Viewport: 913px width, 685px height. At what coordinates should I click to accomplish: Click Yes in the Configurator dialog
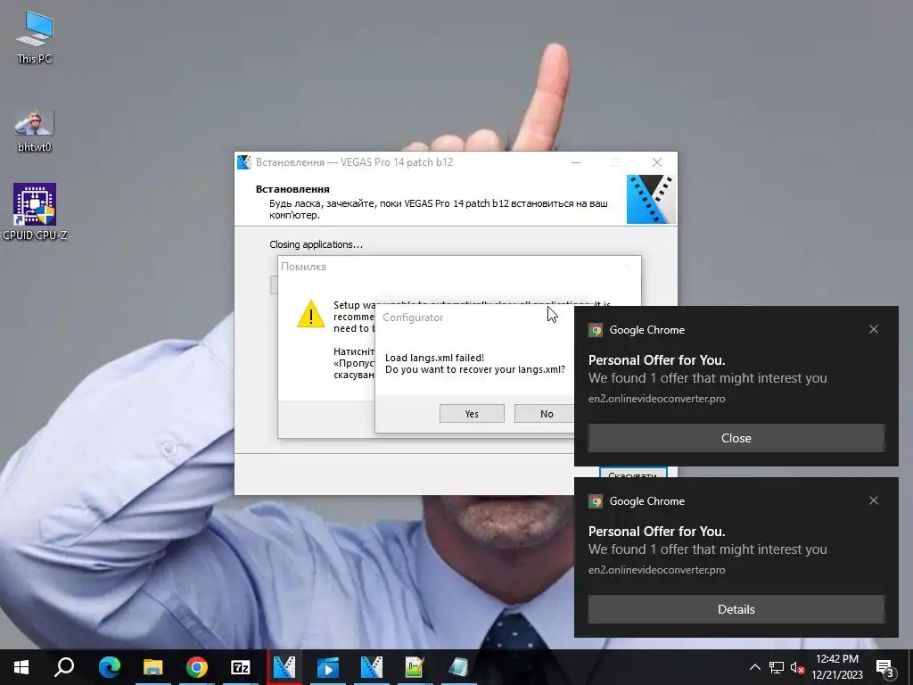[x=472, y=414]
